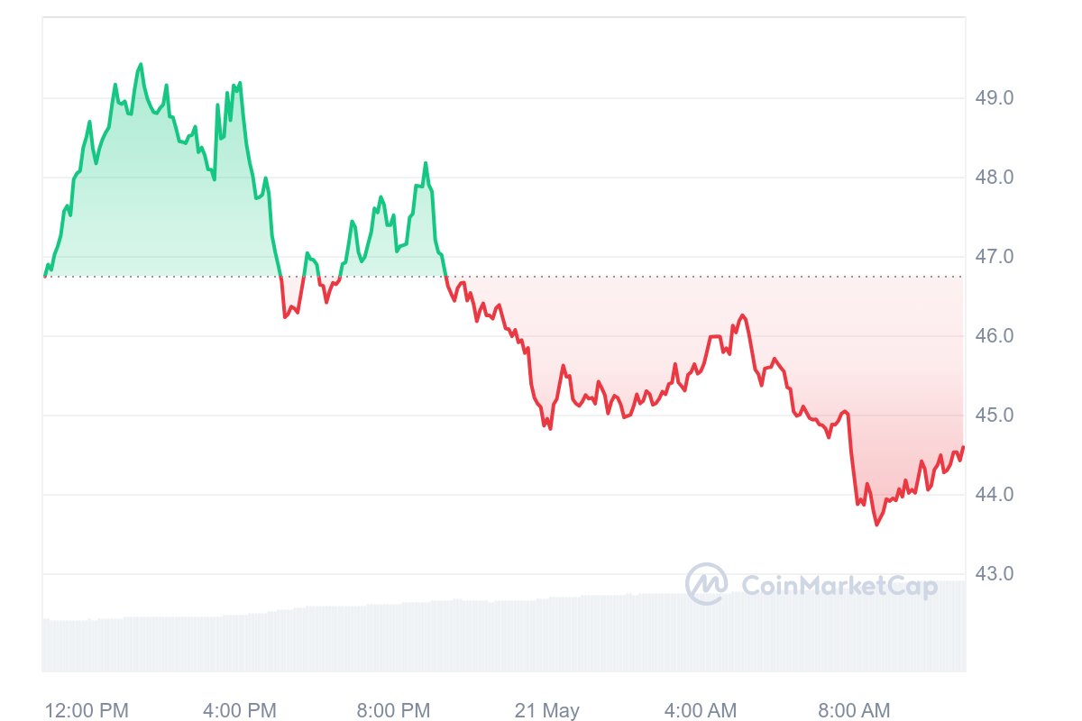Click the 8:00 AM time label
1082x721 pixels.
[x=854, y=710]
